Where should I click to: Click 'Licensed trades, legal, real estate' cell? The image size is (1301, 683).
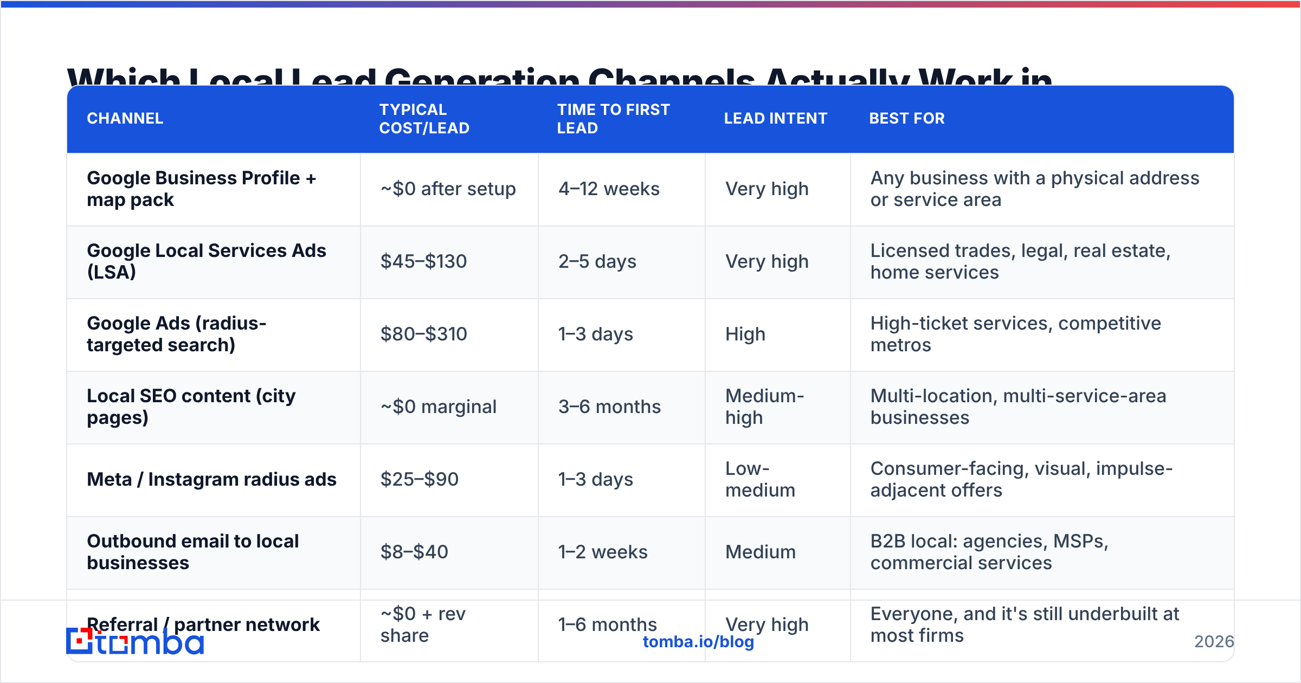click(x=1020, y=261)
